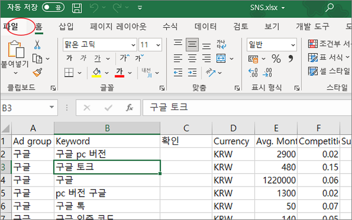
Task: Click the Comma Style icon
Action: [291, 59]
